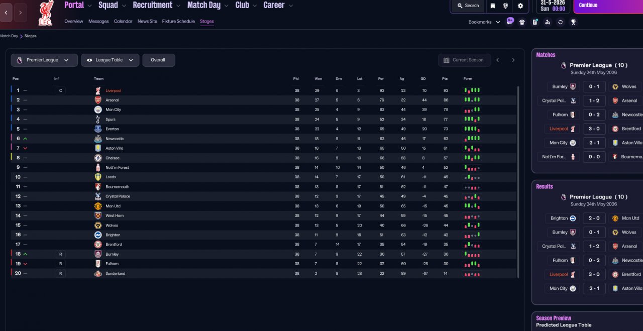The image size is (643, 331).
Task: Open the scouting person-search shortcut icon
Action: tap(548, 22)
